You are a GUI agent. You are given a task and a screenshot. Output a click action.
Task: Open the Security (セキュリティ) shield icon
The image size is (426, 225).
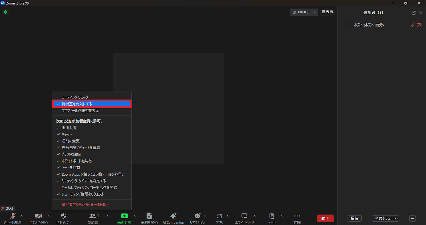pyautogui.click(x=64, y=216)
